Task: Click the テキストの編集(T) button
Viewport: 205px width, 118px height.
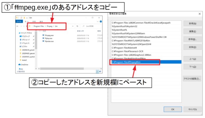Action: [192, 79]
